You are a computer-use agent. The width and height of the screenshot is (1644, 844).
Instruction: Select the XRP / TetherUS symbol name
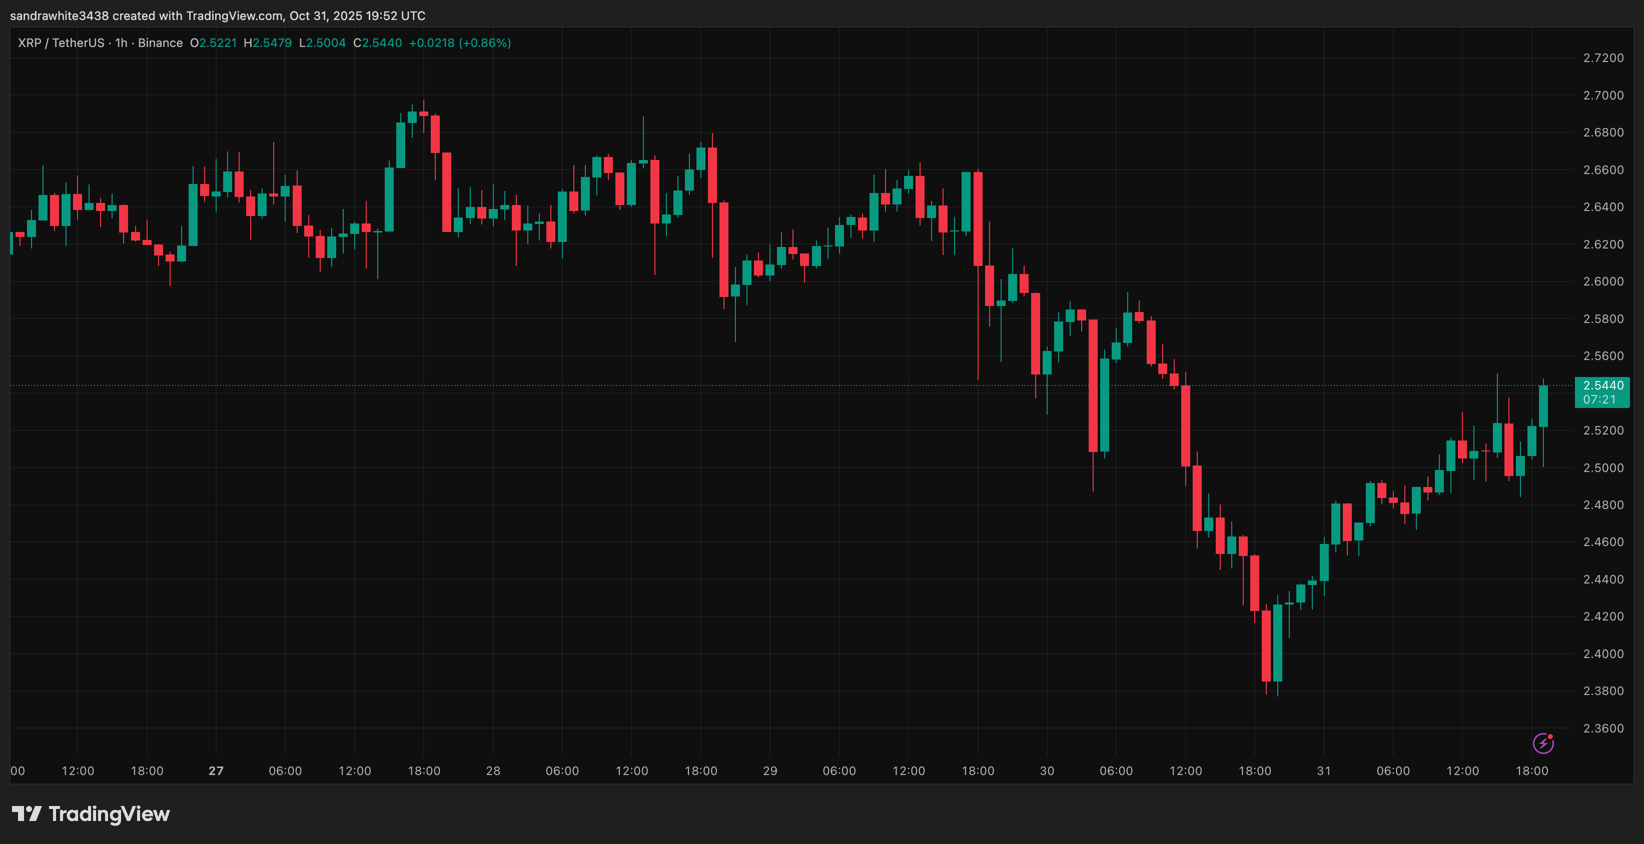[x=62, y=42]
